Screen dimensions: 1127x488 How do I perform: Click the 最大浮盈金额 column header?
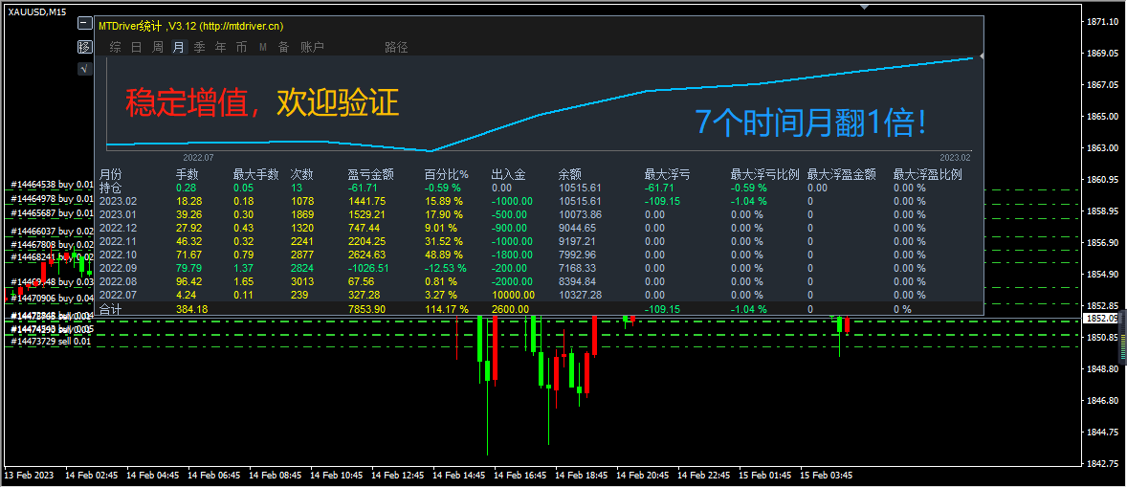(842, 174)
